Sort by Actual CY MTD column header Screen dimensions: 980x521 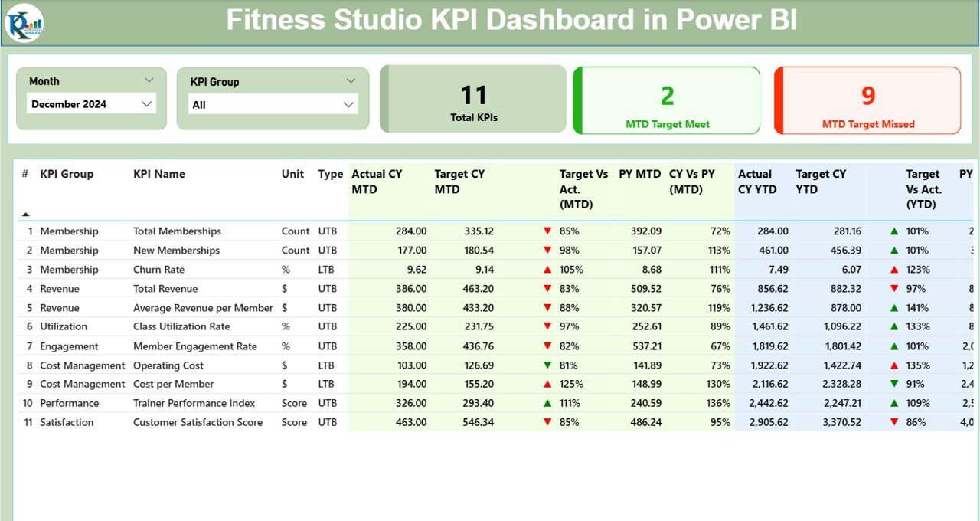pyautogui.click(x=377, y=182)
